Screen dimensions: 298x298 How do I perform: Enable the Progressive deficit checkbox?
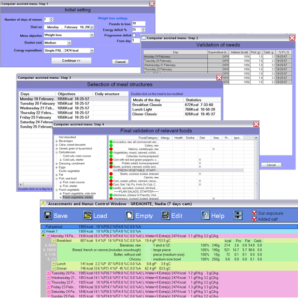coord(134,35)
